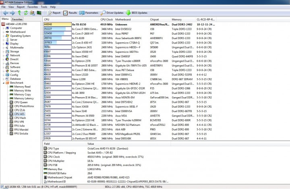This screenshot has width=290, height=189.
Task: Open the Report menu
Action: [21, 7]
